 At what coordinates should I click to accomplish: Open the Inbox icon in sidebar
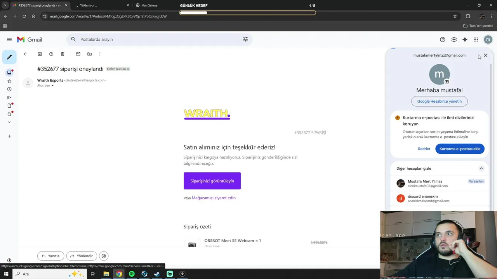click(x=9, y=72)
